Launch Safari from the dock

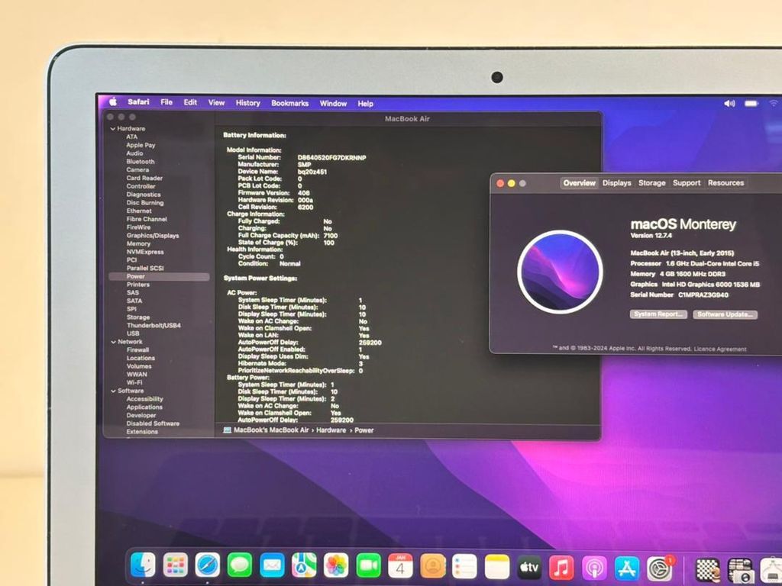[x=208, y=565]
